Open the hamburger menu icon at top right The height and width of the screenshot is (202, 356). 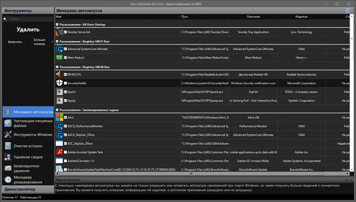point(348,11)
